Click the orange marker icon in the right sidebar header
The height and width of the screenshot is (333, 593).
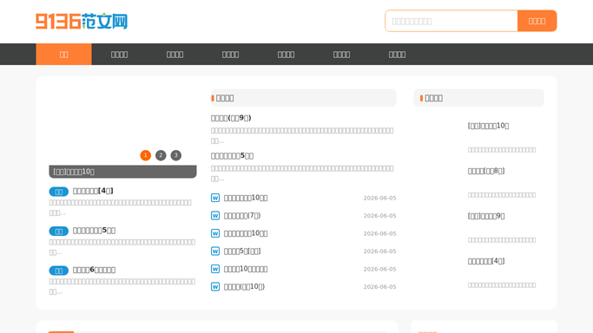tap(421, 98)
